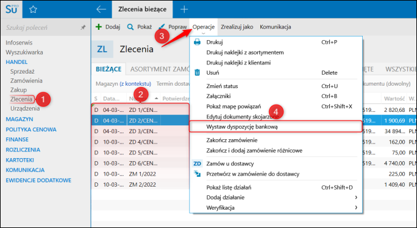Click the pencil Popraw icon
Image resolution: width=417 pixels, height=228 pixels.
[162, 27]
